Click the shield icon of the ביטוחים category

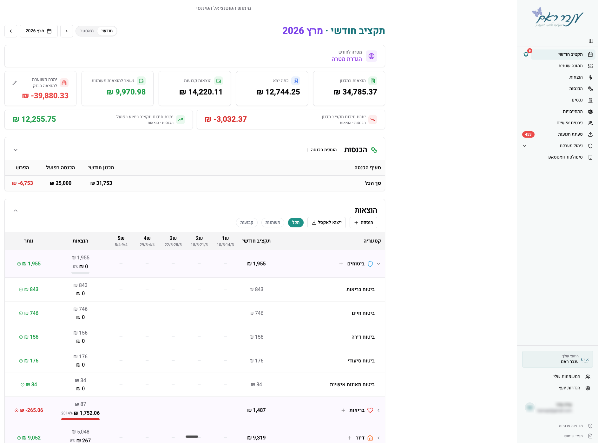[x=370, y=264]
